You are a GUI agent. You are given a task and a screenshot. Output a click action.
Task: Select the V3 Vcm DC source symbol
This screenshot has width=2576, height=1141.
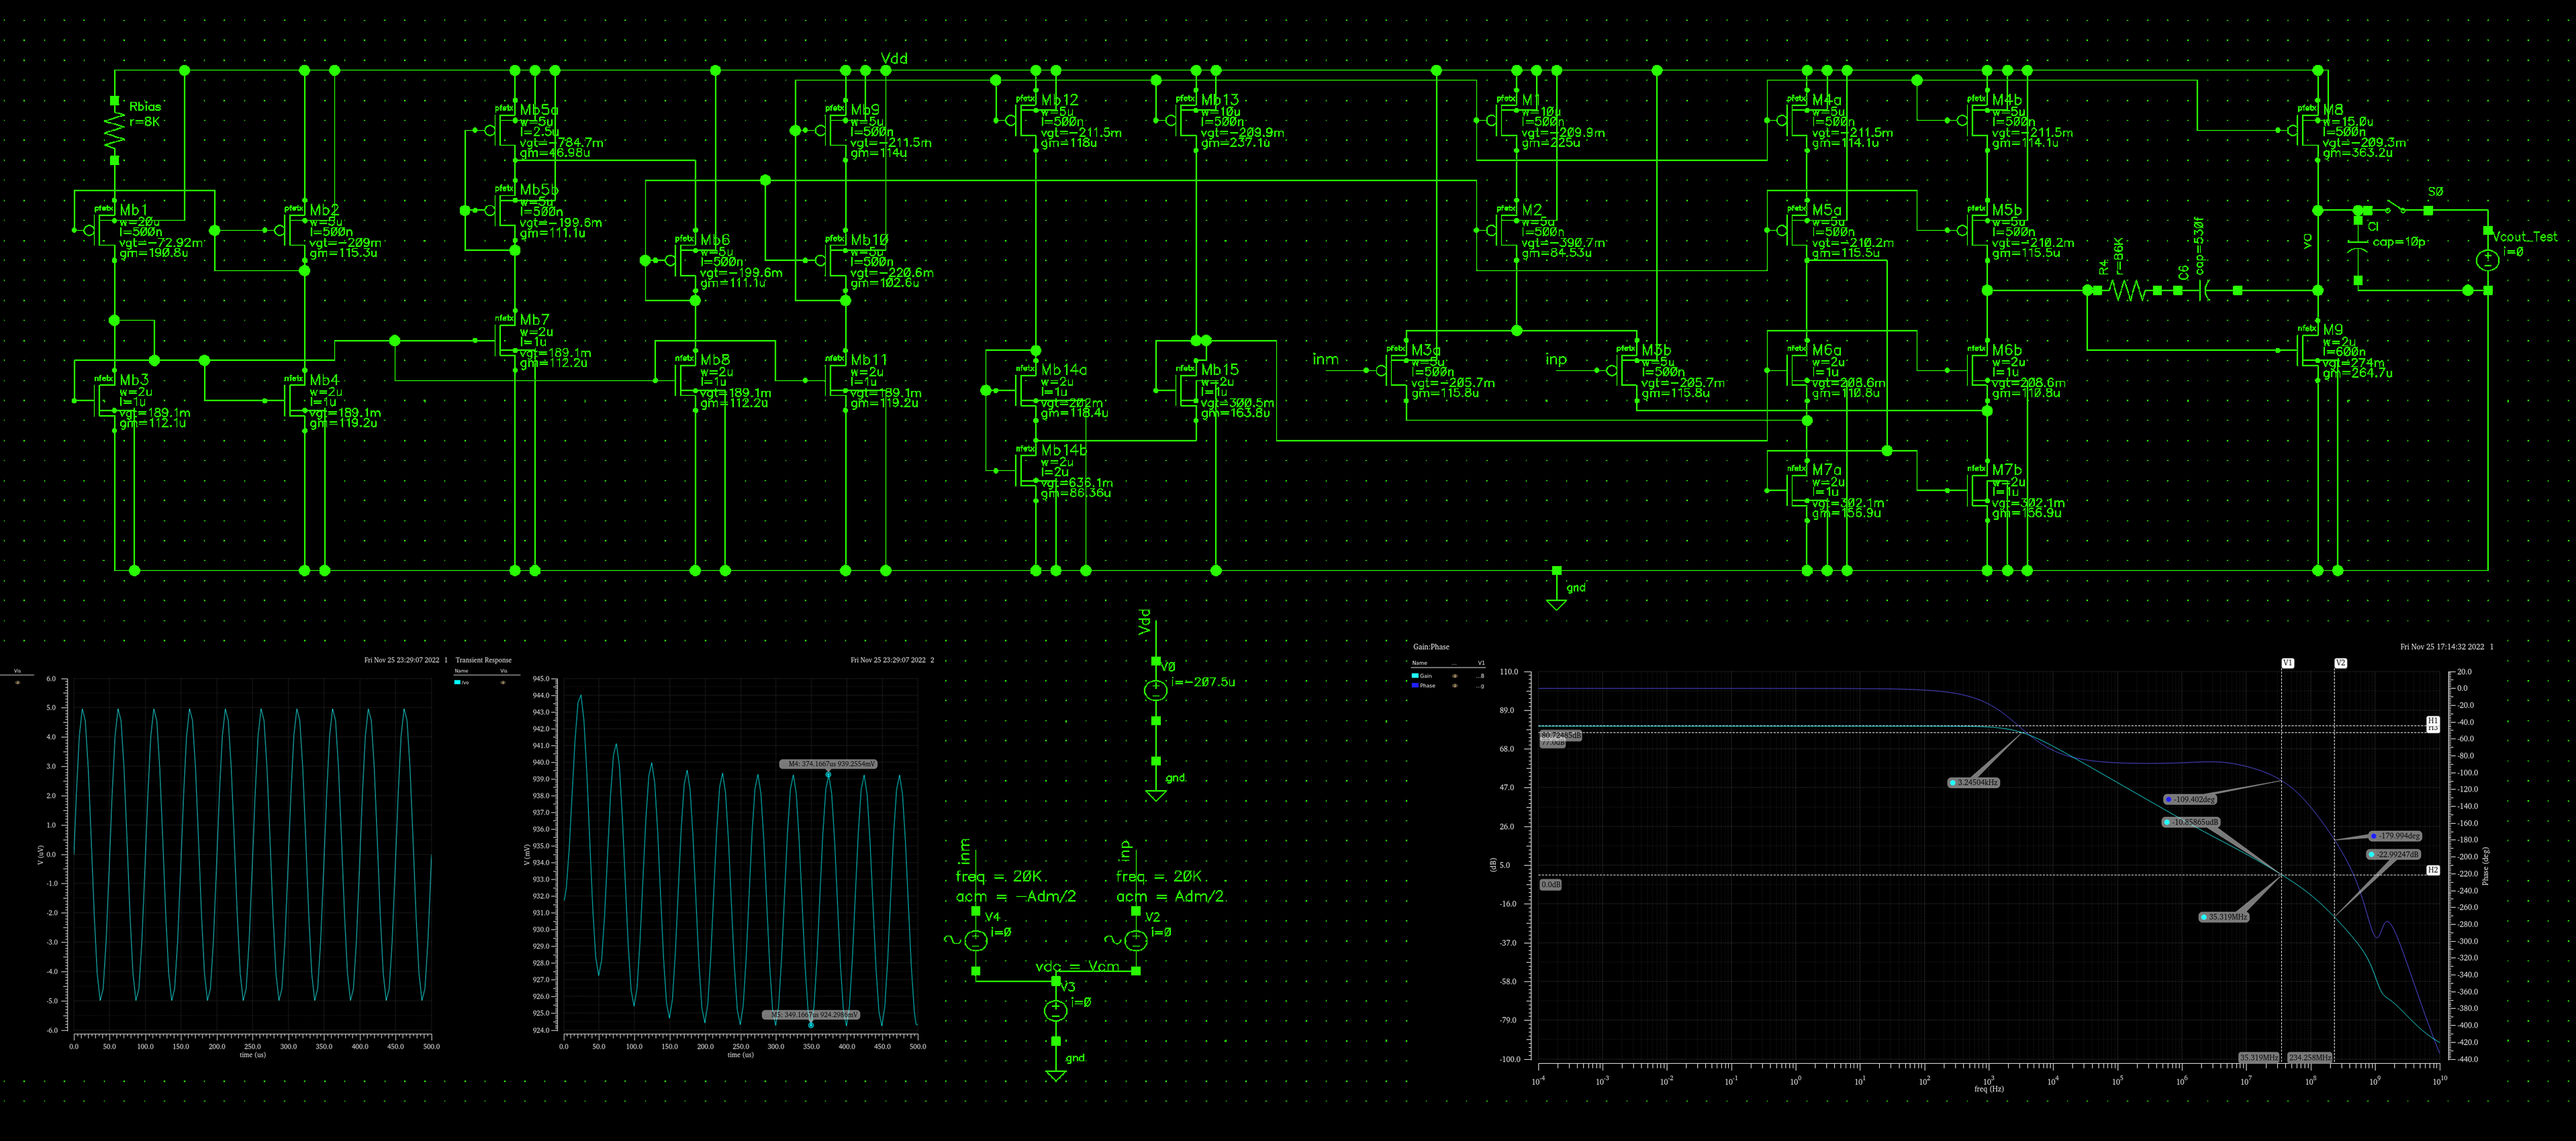1056,1010
